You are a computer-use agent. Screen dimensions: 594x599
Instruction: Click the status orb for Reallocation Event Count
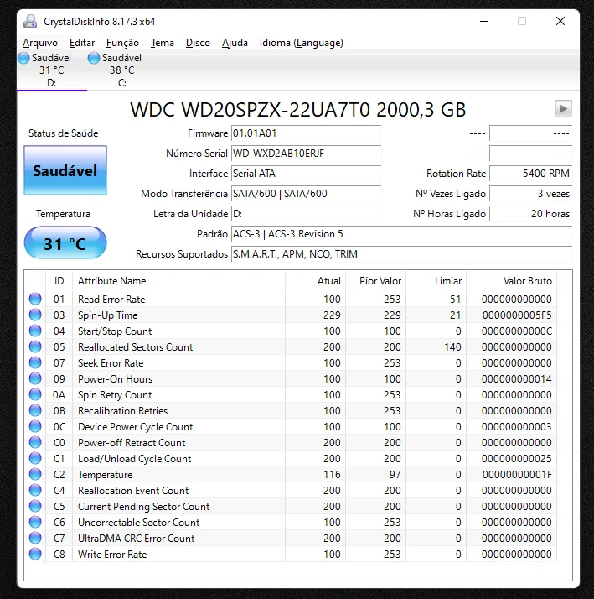coord(35,490)
